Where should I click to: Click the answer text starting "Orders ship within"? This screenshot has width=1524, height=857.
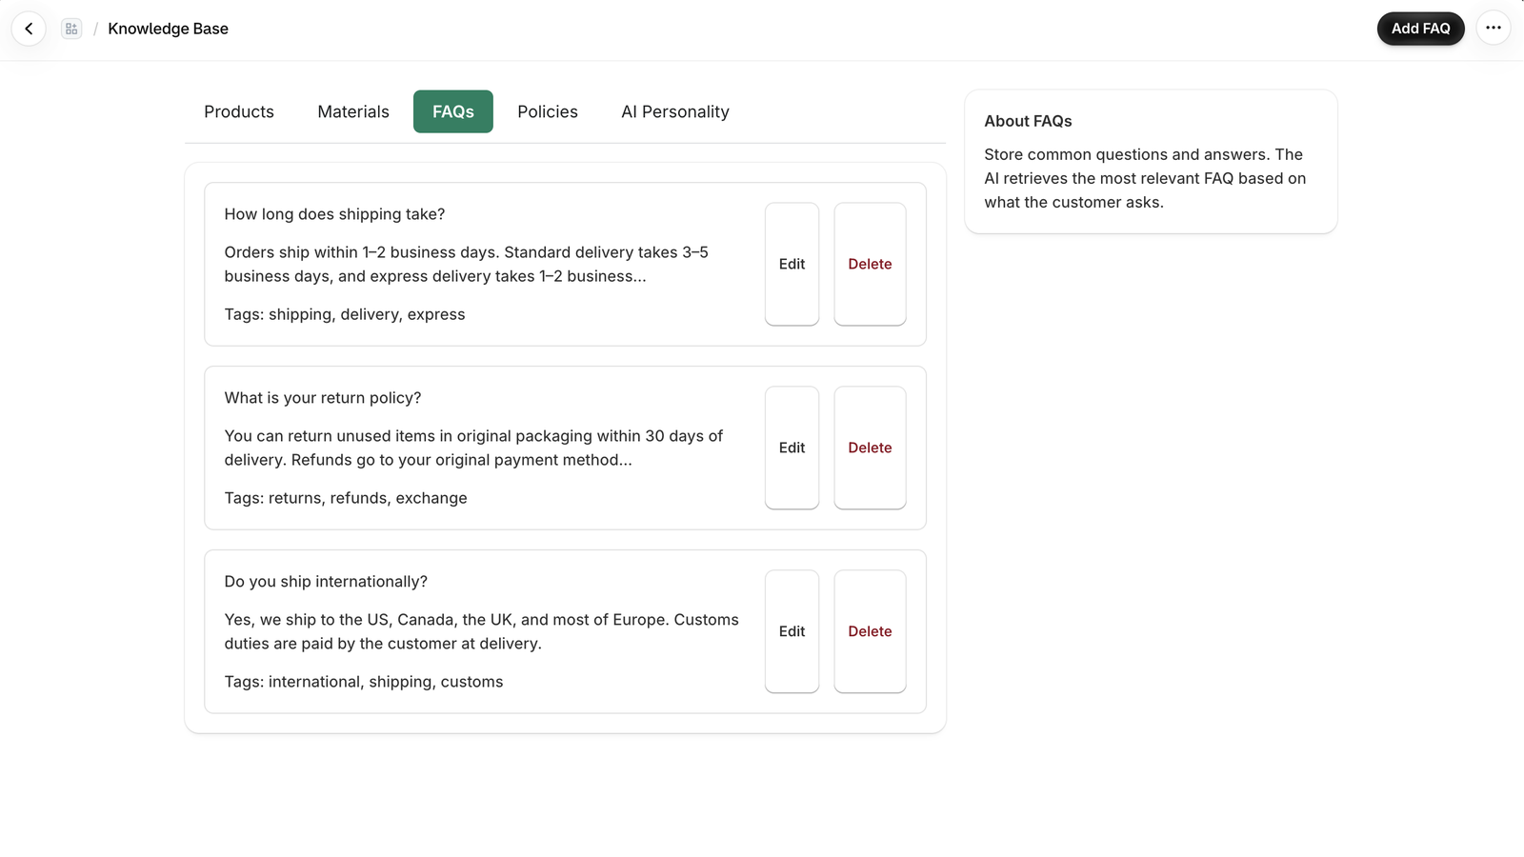click(x=467, y=264)
